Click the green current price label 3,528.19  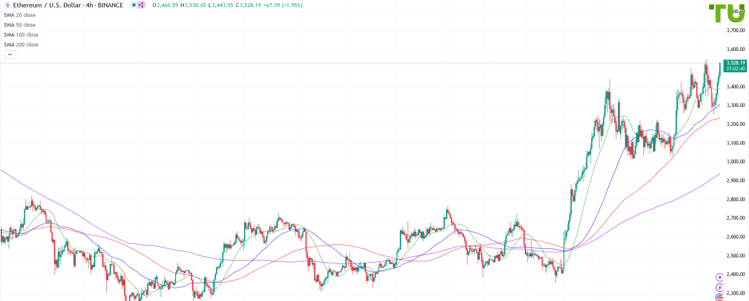point(736,63)
